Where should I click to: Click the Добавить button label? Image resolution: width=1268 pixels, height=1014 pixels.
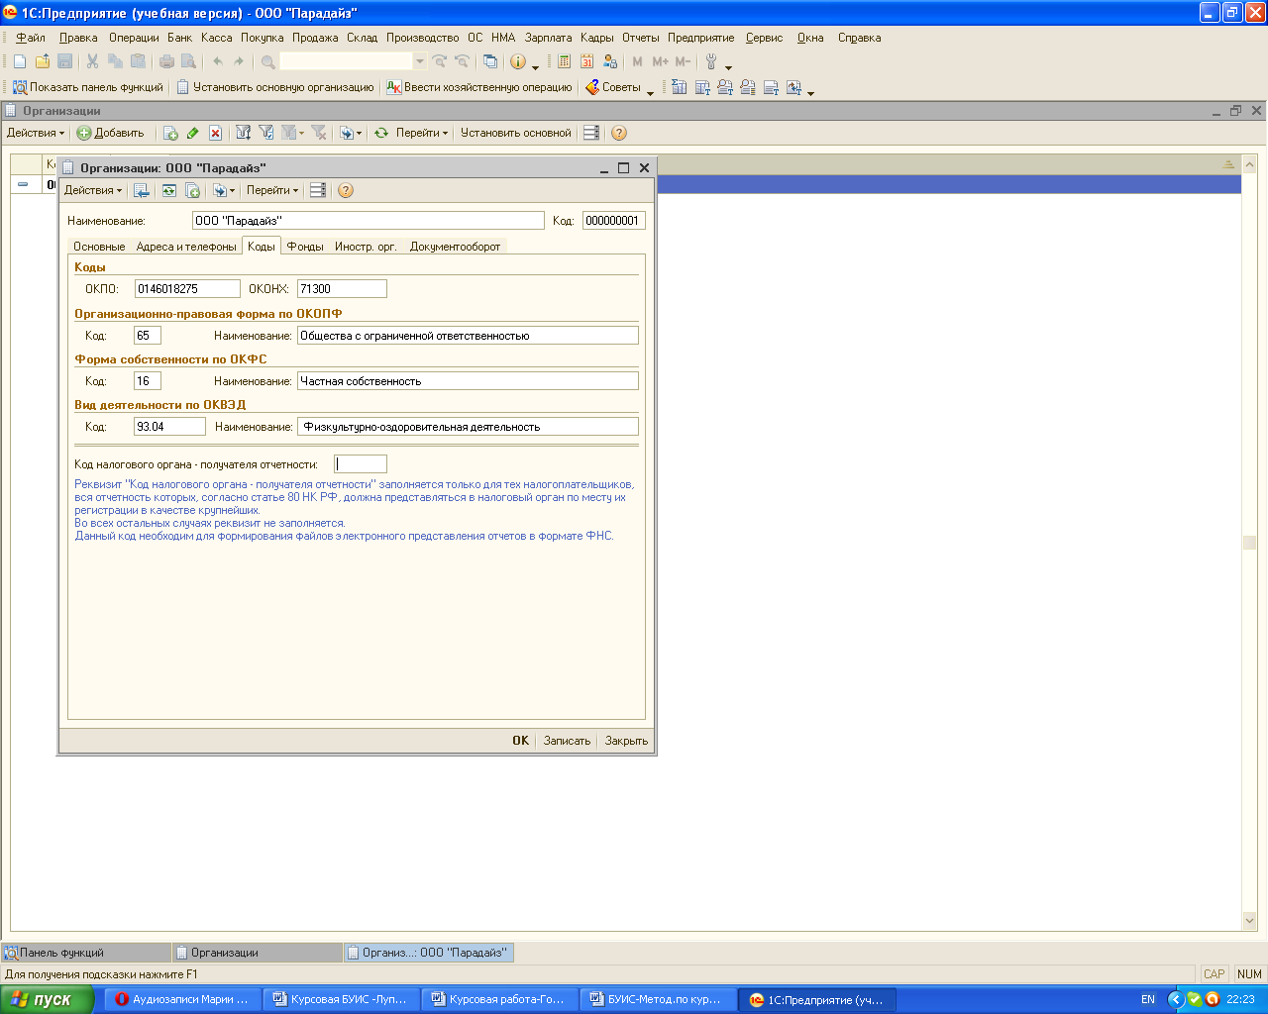[119, 133]
